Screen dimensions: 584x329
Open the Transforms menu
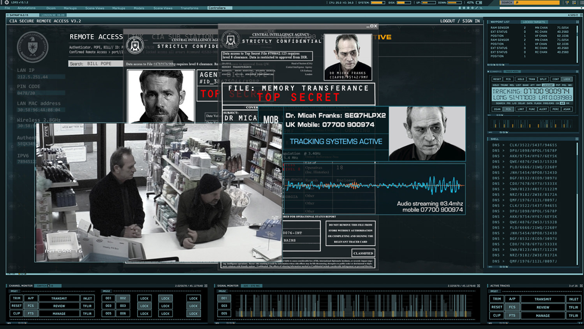190,8
